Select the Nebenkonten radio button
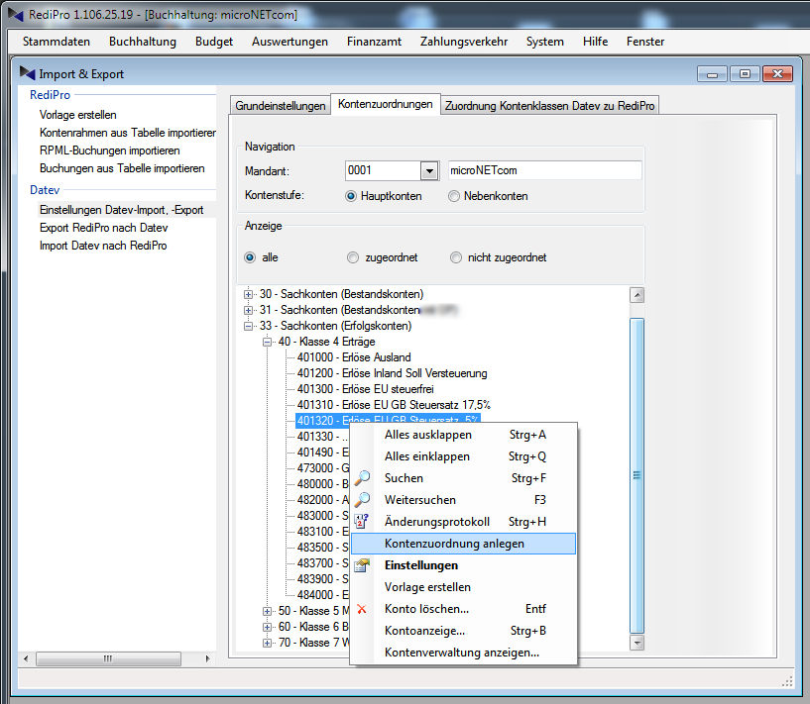Viewport: 810px width, 704px height. (x=454, y=196)
